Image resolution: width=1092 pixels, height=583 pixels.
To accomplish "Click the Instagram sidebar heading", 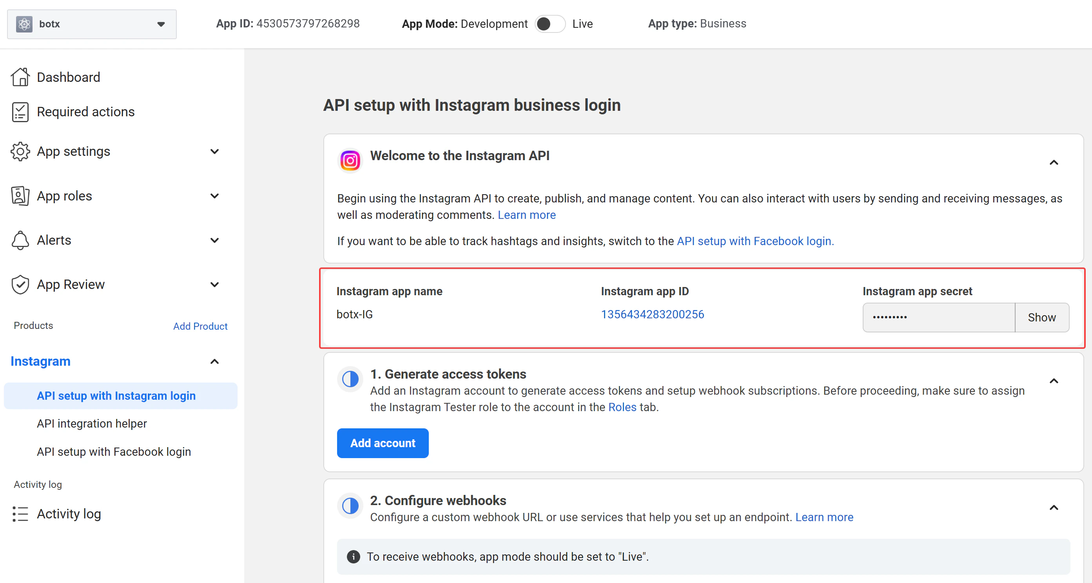I will (41, 361).
